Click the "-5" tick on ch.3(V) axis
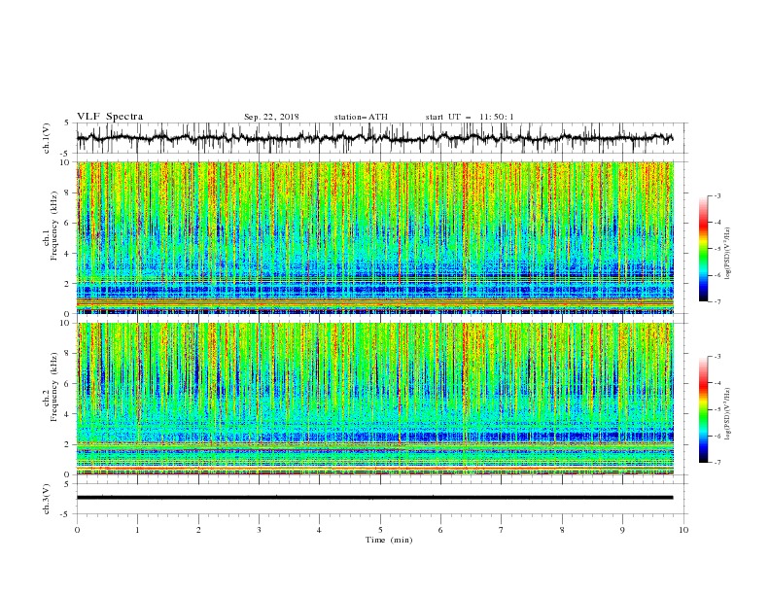770x595 pixels. click(x=66, y=514)
